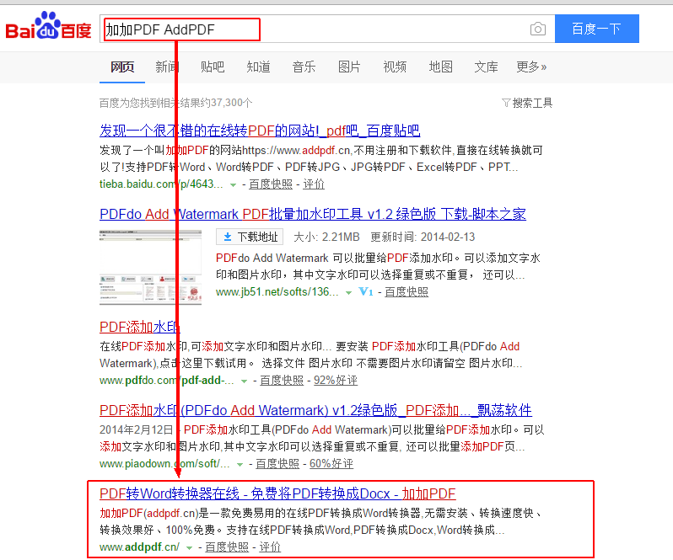Open the 贴吧 tab

[x=213, y=67]
